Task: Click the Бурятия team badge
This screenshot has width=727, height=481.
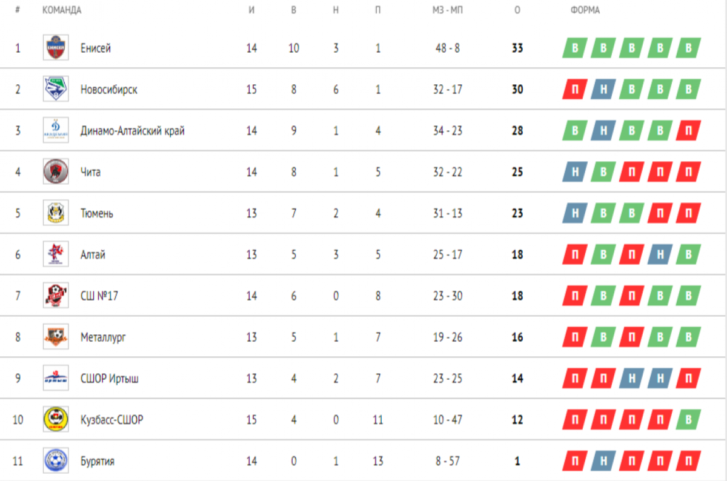Action: (56, 460)
